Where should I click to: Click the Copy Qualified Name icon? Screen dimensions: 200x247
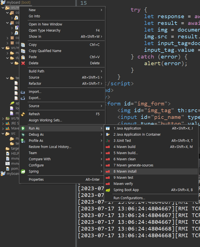coord(23,51)
